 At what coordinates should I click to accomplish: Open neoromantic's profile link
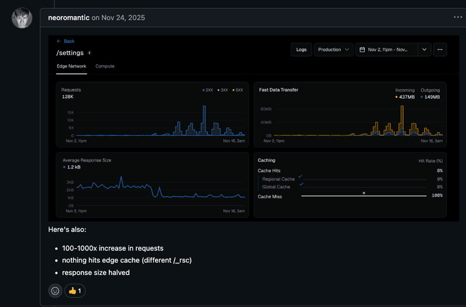pos(69,18)
